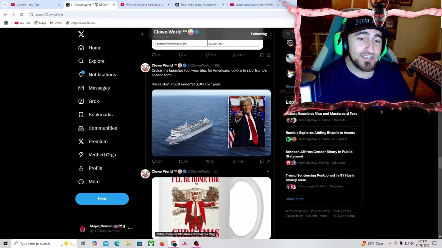Bookmark the cruise line post

[x=262, y=161]
